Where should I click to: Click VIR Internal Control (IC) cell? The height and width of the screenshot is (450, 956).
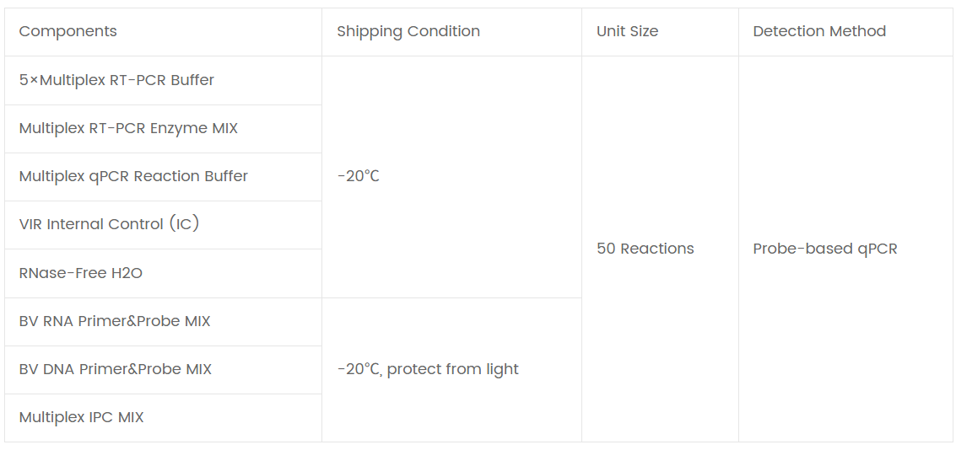[x=109, y=225]
